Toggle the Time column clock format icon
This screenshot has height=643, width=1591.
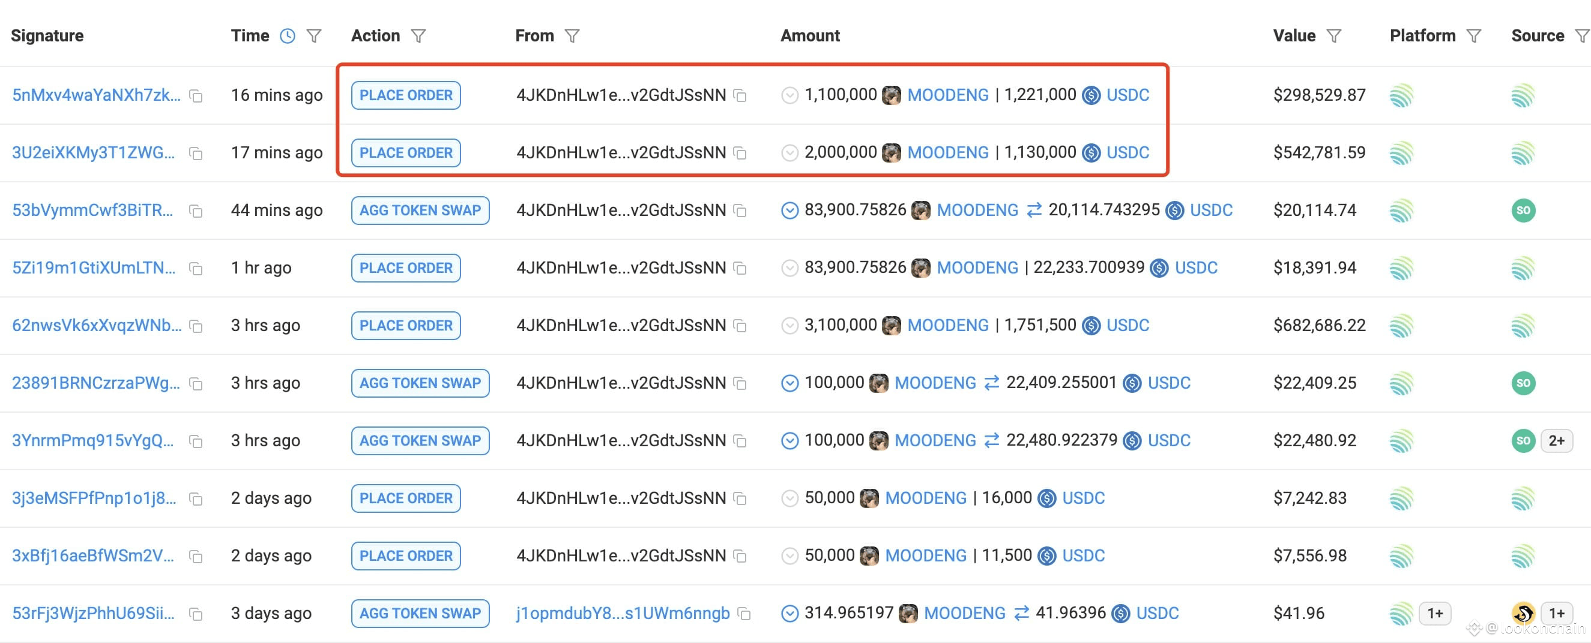click(x=288, y=36)
